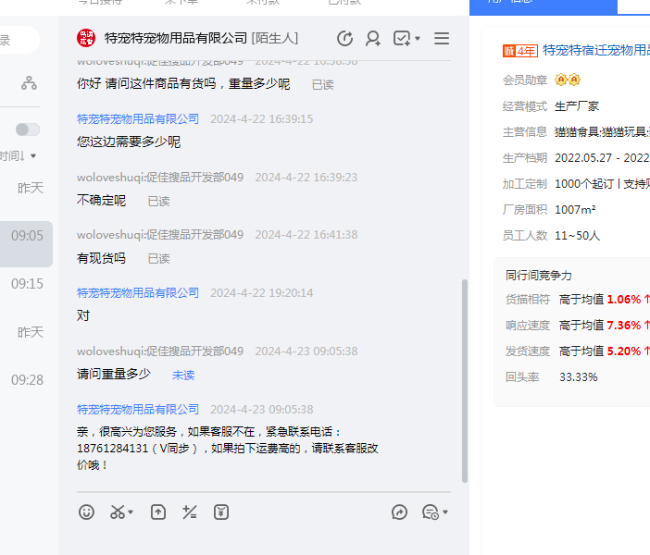
Task: Open the quick reply clock bubble dropdown
Action: coord(445,512)
